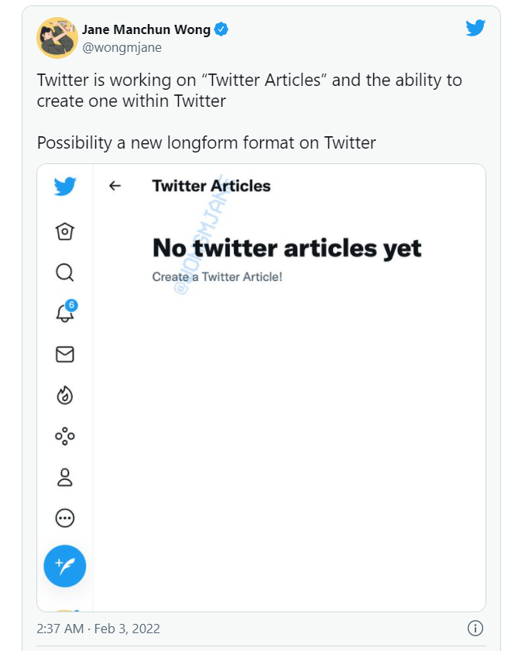Open the Home icon in sidebar

65,231
